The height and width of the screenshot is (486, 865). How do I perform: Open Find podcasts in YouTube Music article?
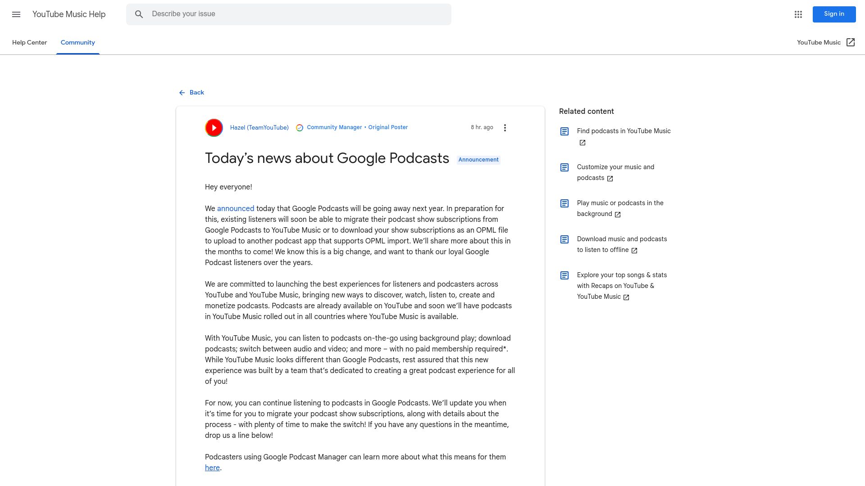(624, 131)
